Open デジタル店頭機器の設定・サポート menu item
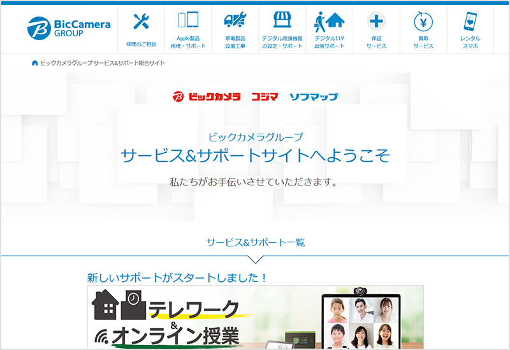The height and width of the screenshot is (350, 510). tap(282, 42)
